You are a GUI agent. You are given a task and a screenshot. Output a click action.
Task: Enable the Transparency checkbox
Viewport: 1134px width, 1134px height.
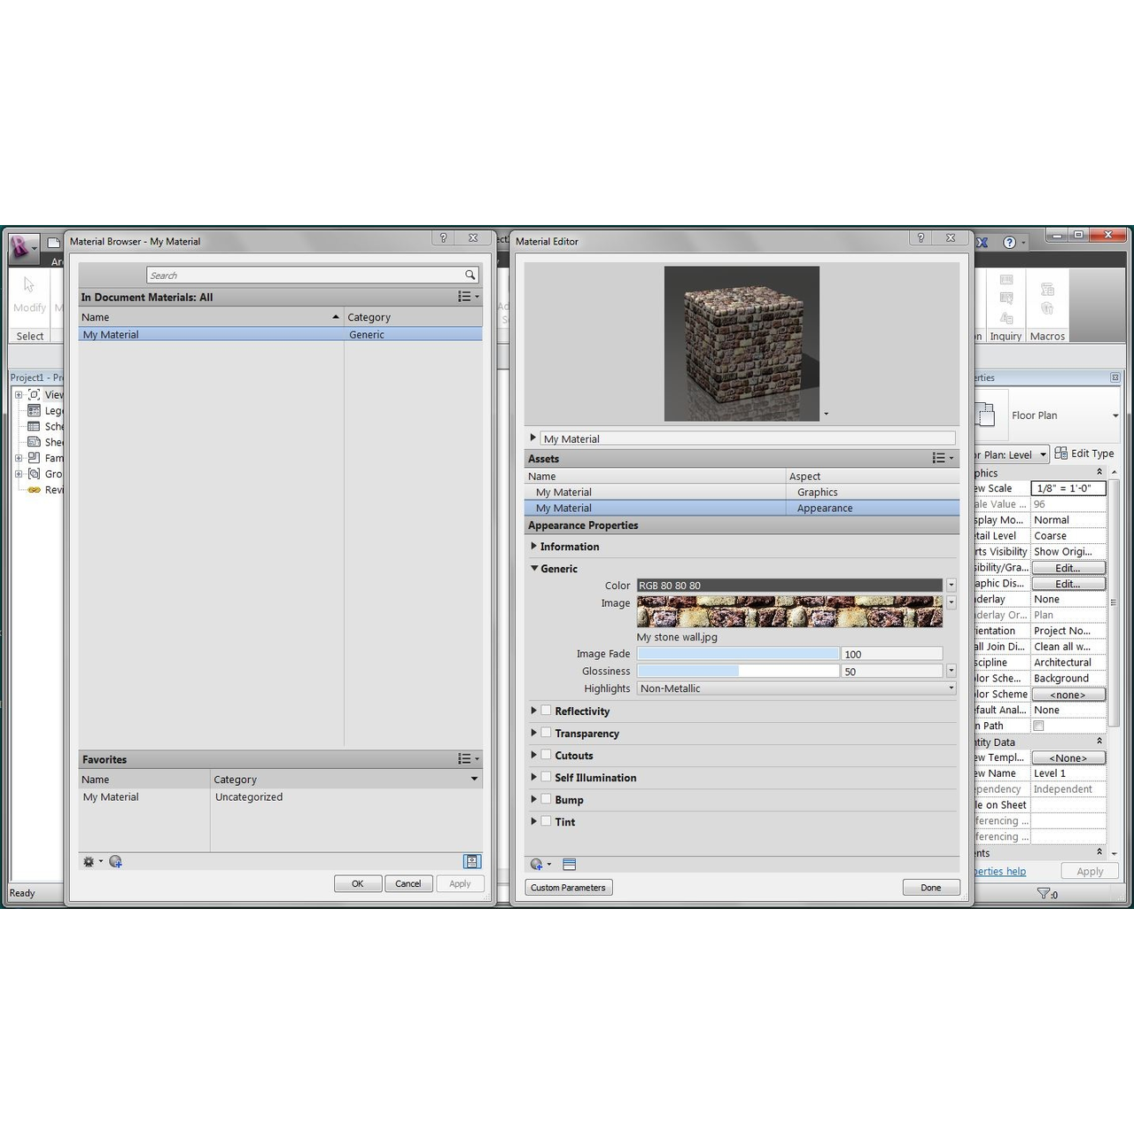pos(547,733)
